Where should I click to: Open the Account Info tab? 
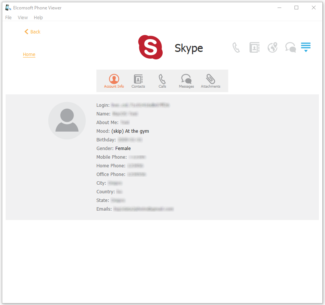pyautogui.click(x=114, y=81)
